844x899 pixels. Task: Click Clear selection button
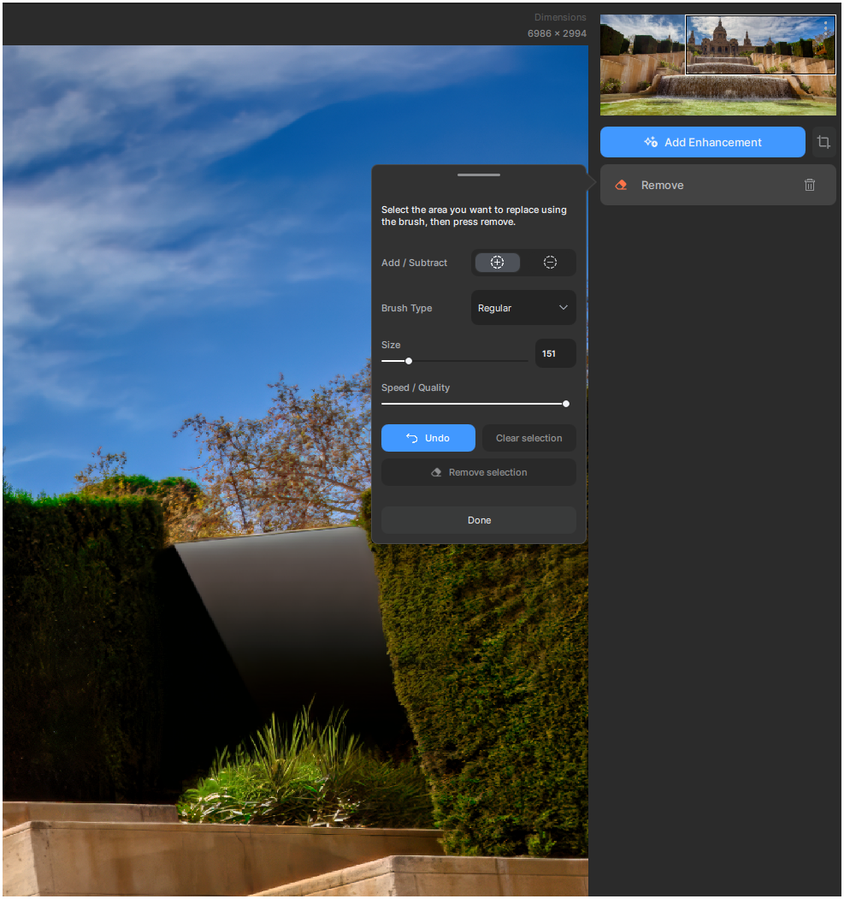pos(528,438)
